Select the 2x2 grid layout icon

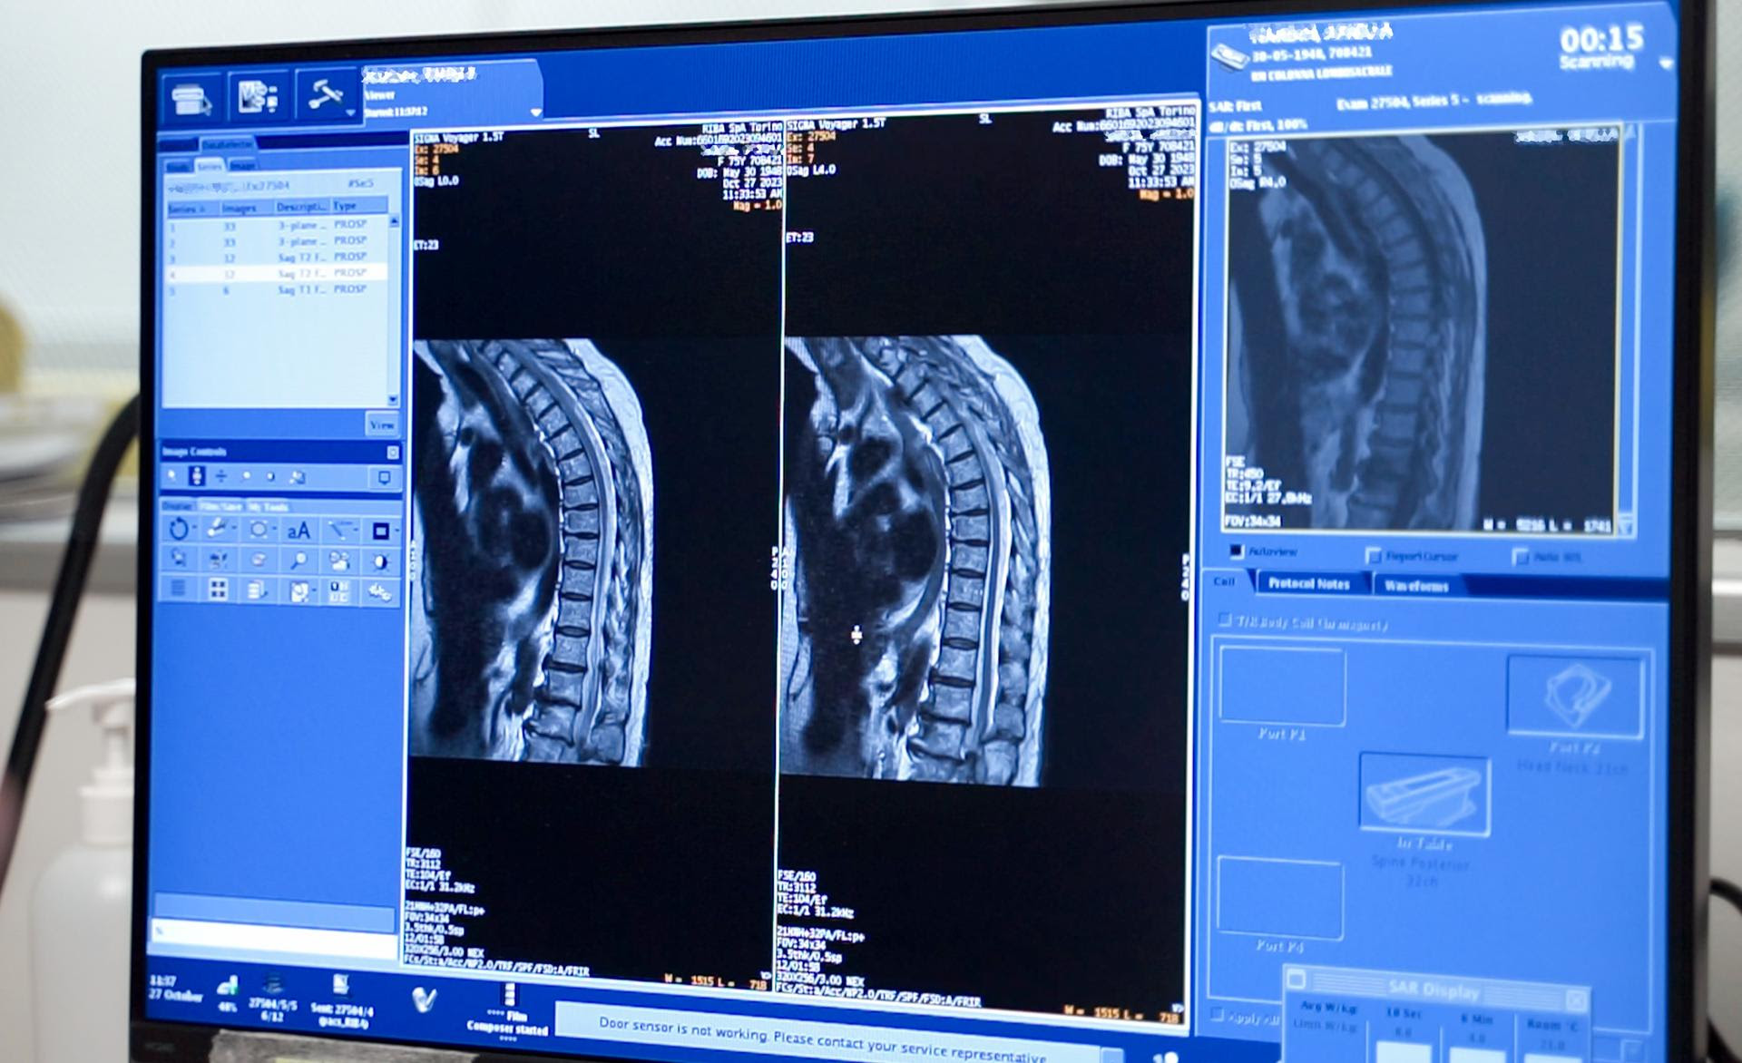pos(218,590)
